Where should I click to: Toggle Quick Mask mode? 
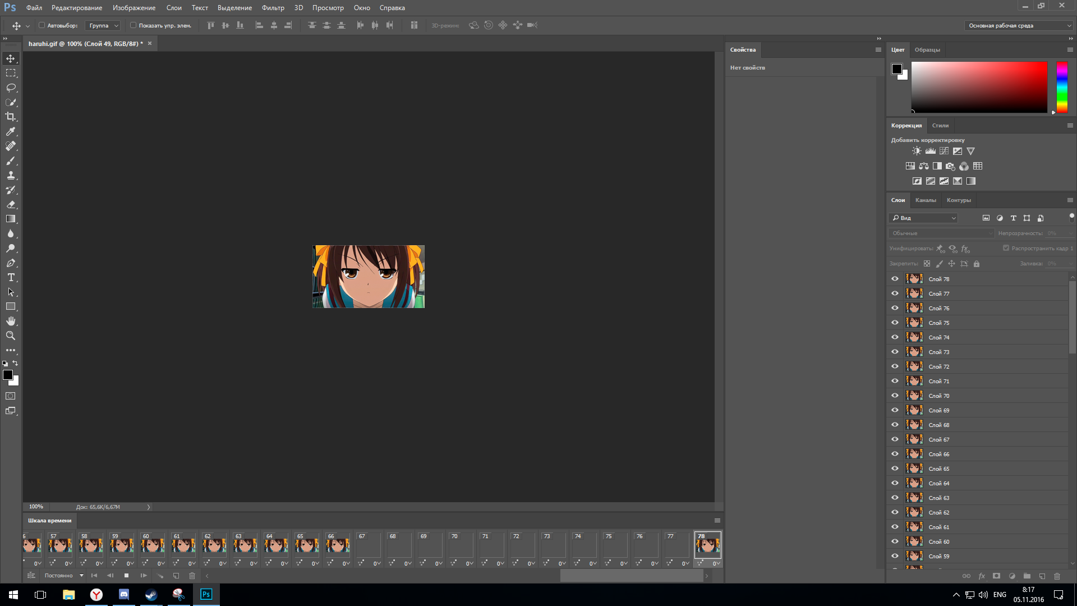coord(11,396)
